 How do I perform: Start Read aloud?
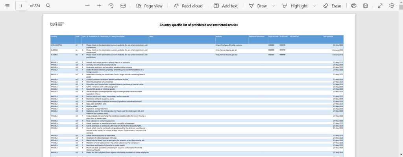tap(188, 5)
